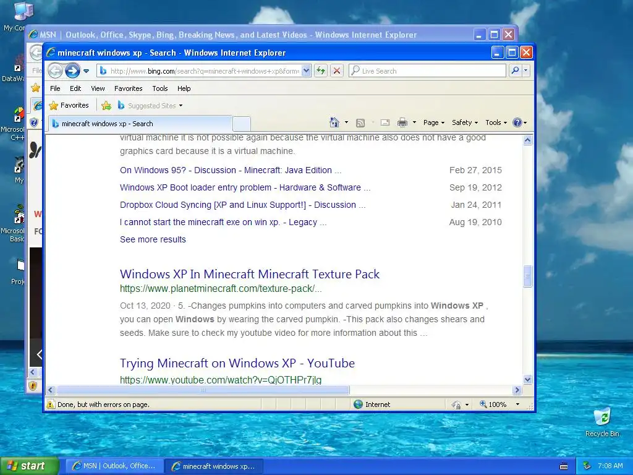
Task: Click the vertical scrollbar down arrow
Action: pos(527,379)
